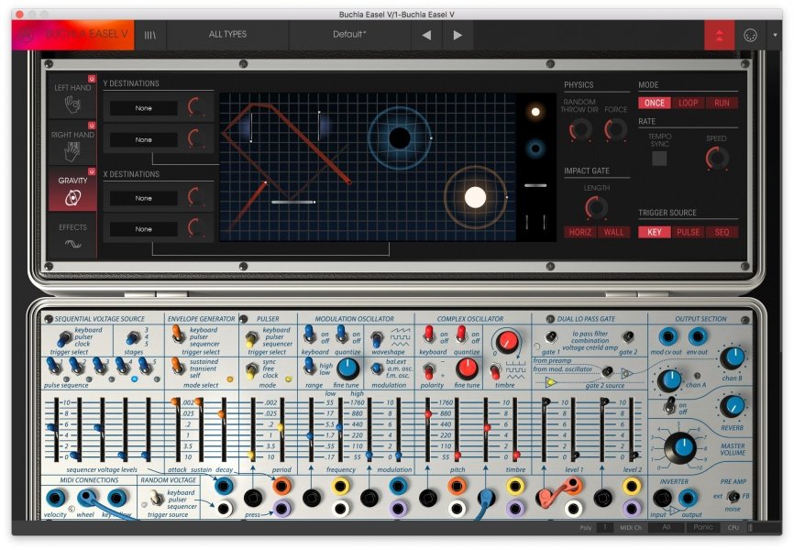Click the Panic button in status bar
Viewport: 794px width, 550px height.
(703, 527)
